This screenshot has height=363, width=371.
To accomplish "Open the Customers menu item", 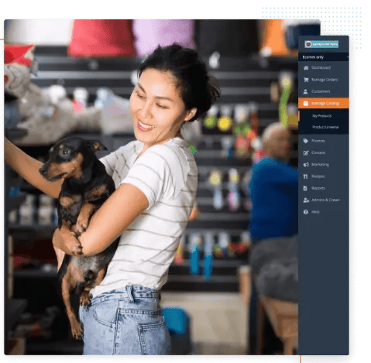I will (x=321, y=91).
